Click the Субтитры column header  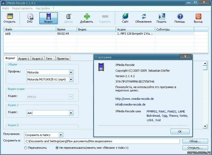[x=174, y=29]
